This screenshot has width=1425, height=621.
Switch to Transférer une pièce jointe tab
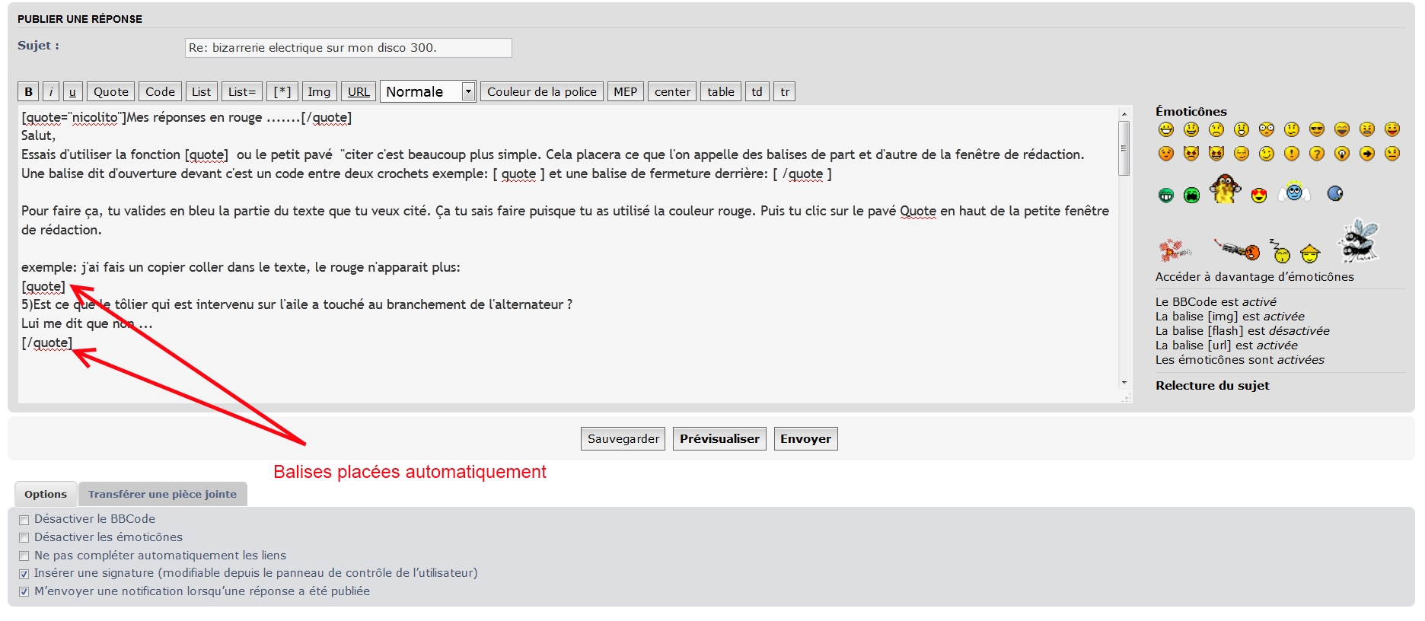[162, 495]
